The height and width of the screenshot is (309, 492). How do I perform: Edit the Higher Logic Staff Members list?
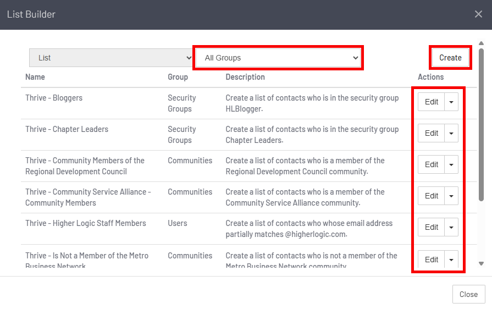(432, 227)
